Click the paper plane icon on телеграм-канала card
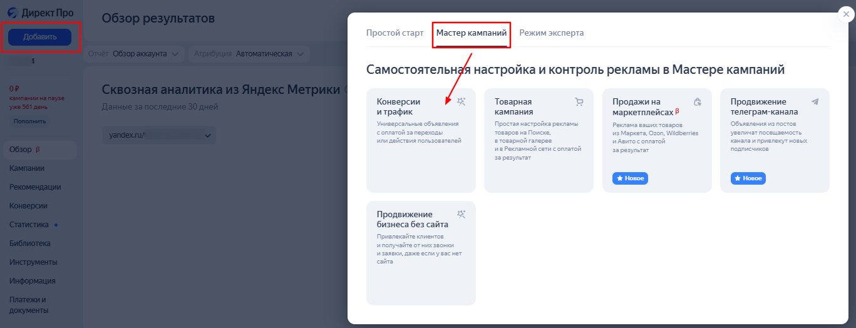Image resolution: width=856 pixels, height=328 pixels. (815, 101)
